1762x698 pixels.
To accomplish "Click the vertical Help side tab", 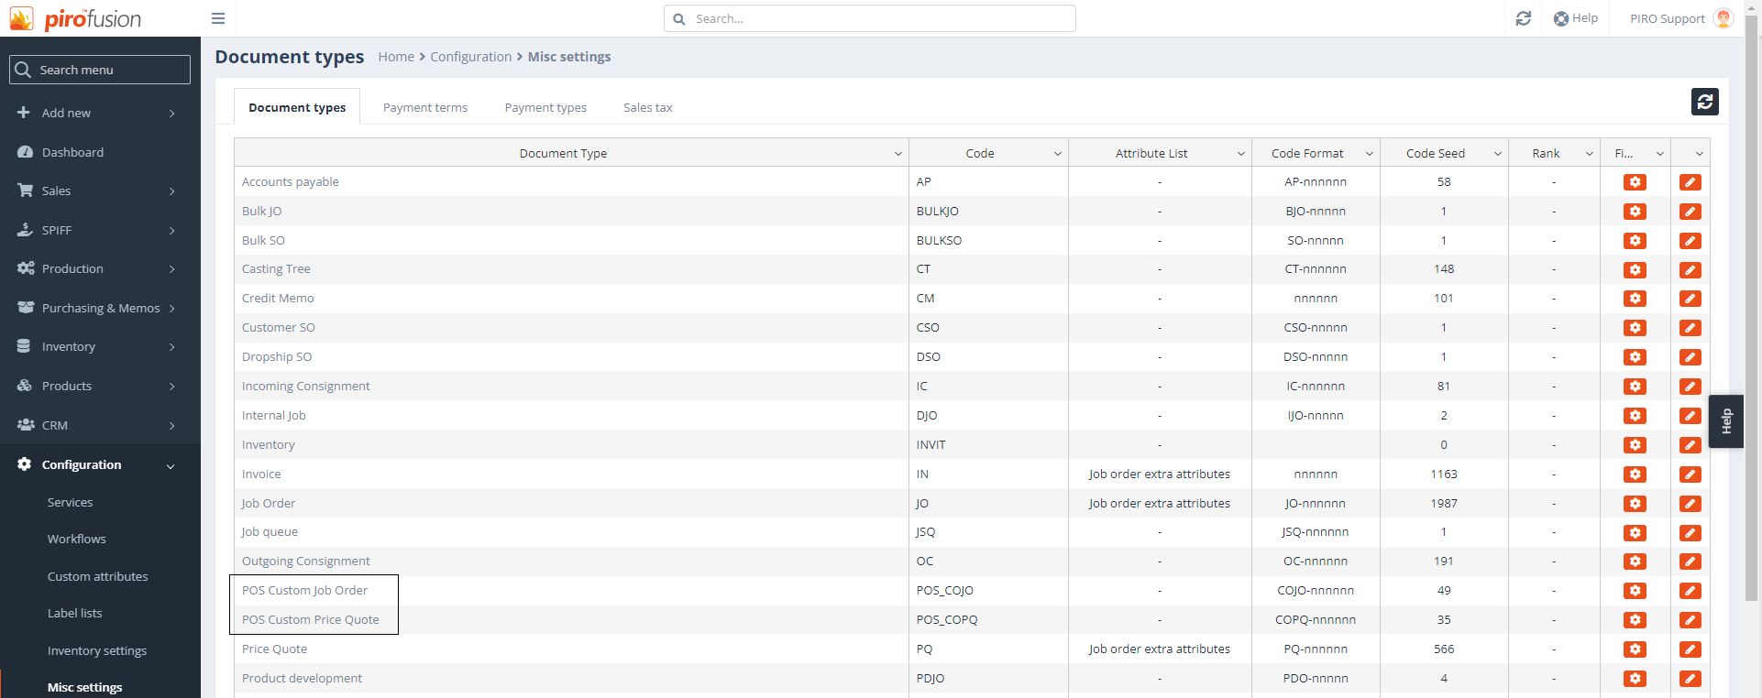I will click(1725, 421).
